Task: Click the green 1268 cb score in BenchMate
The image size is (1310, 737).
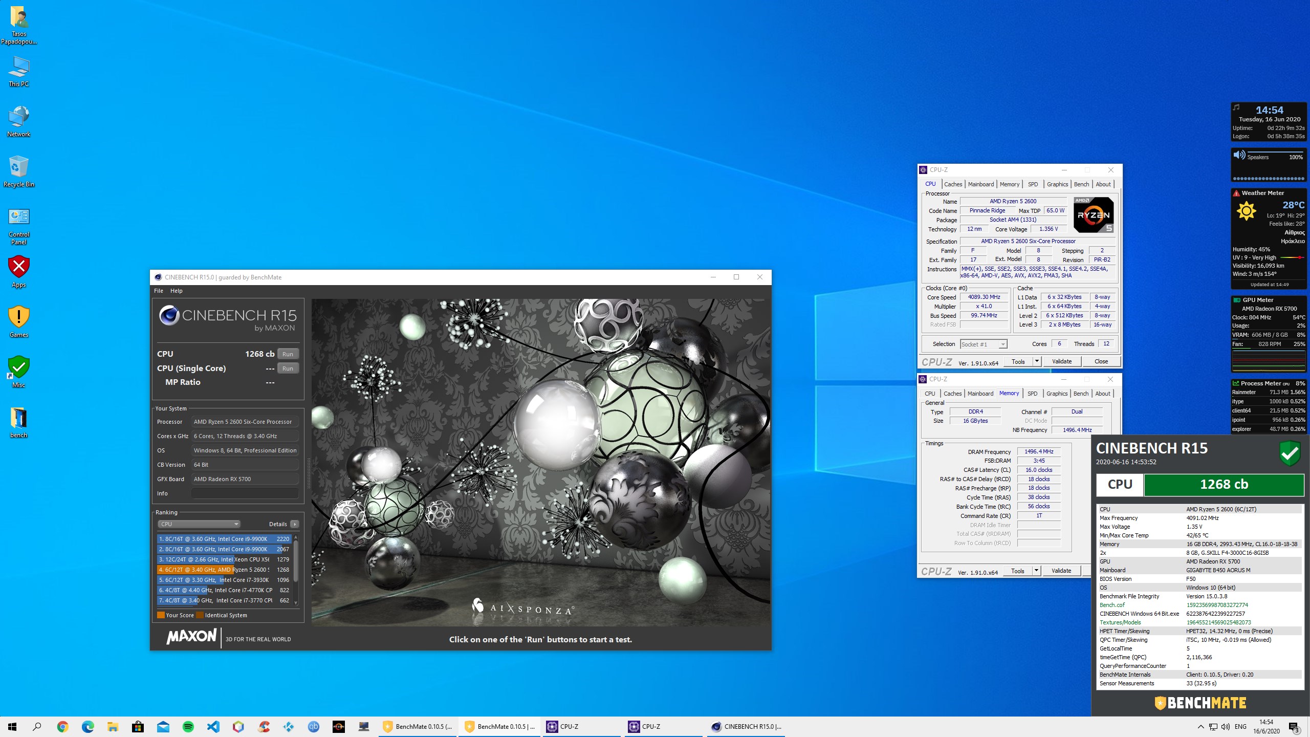Action: [1224, 484]
